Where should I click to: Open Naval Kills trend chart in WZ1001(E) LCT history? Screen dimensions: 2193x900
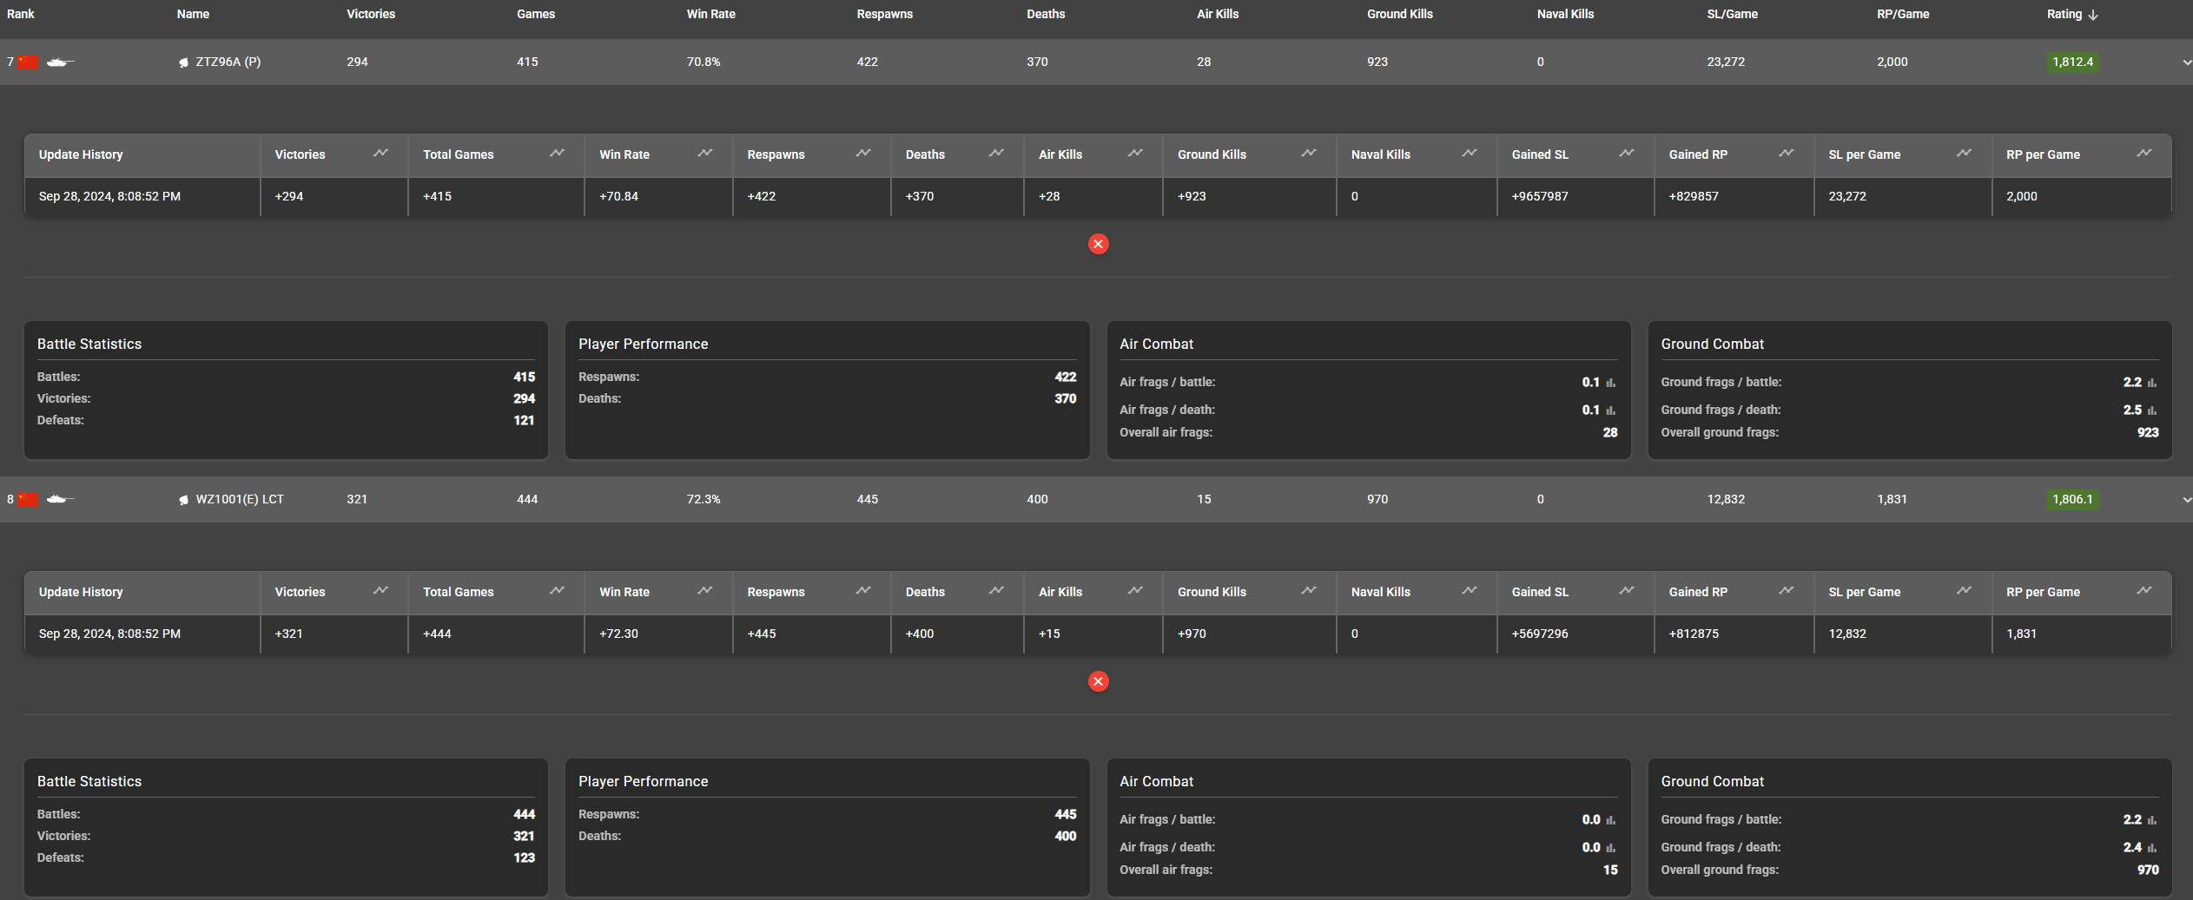click(x=1469, y=590)
